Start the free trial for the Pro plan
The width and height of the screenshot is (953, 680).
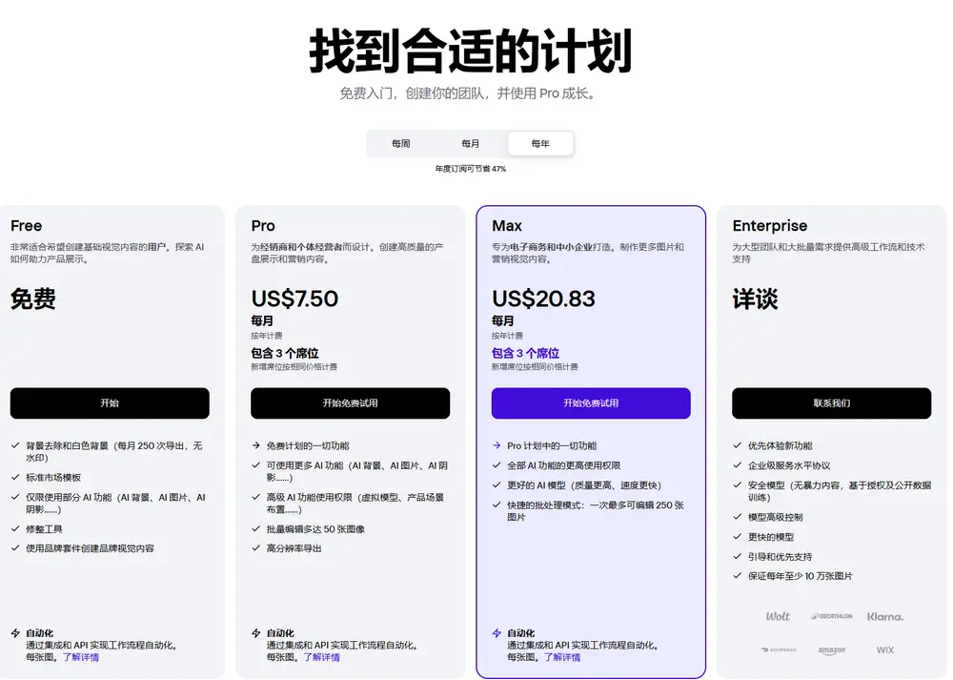point(350,403)
